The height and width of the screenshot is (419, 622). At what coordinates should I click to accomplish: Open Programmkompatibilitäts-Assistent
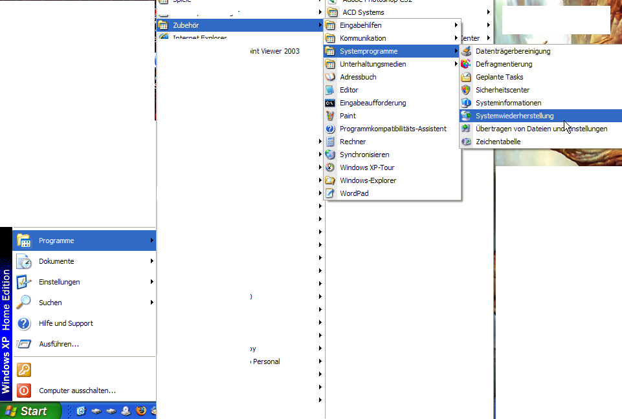click(x=392, y=129)
